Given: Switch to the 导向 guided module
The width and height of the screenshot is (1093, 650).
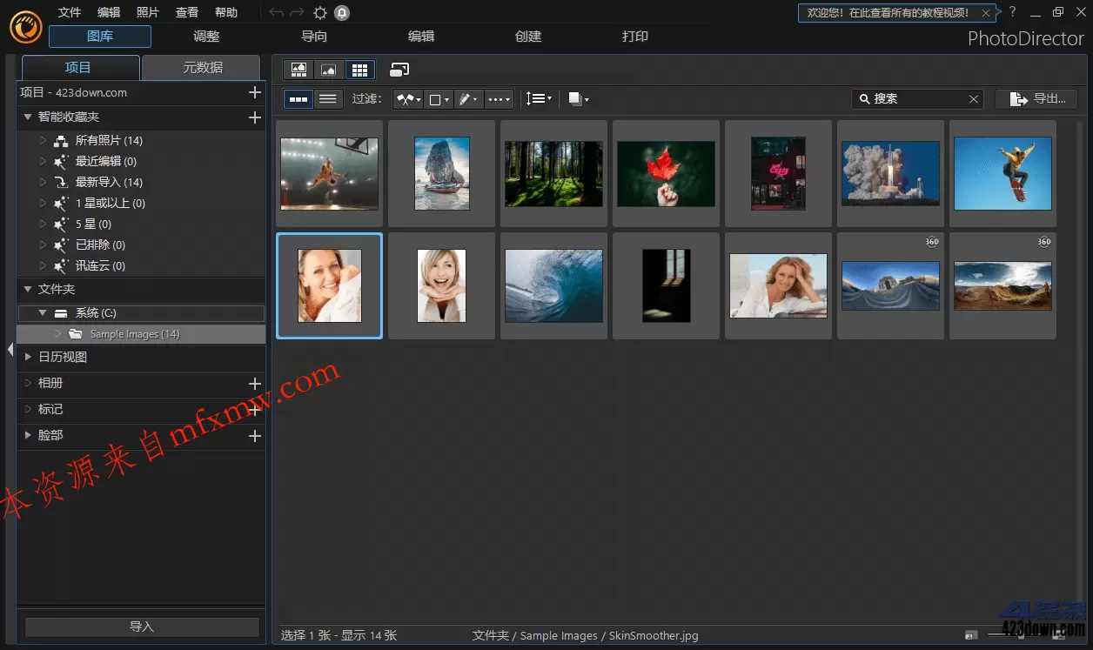Looking at the screenshot, I should click(314, 37).
